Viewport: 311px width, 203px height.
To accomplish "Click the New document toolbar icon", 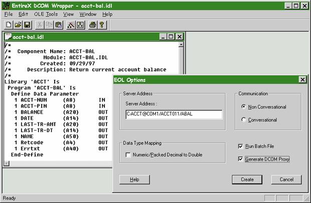I will (x=9, y=25).
